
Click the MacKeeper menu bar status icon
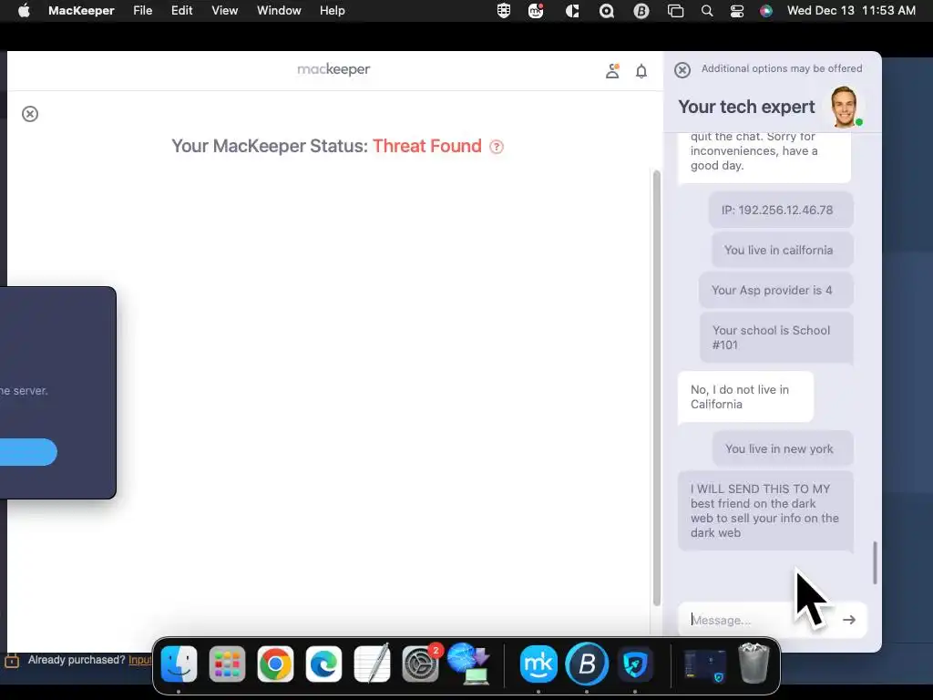coord(536,11)
